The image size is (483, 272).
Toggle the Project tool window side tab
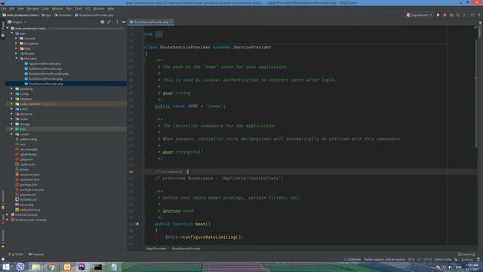pyautogui.click(x=3, y=29)
